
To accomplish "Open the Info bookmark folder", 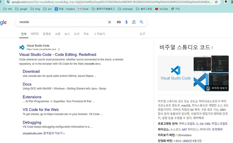I will [7, 9].
